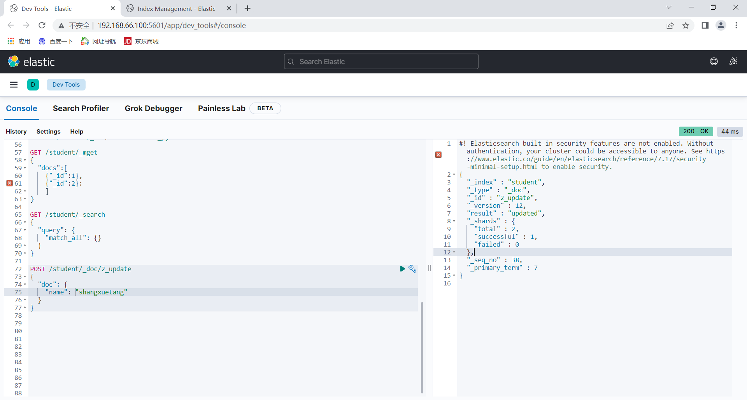This screenshot has width=747, height=400.
Task: Click the GET /student/_search line
Action: point(68,215)
